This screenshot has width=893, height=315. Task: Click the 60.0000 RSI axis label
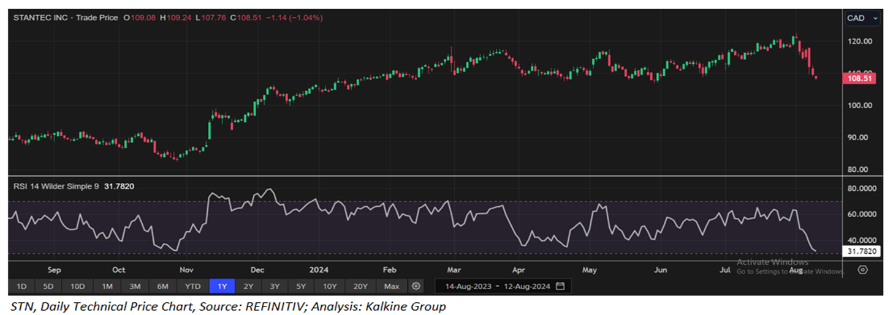coord(863,214)
